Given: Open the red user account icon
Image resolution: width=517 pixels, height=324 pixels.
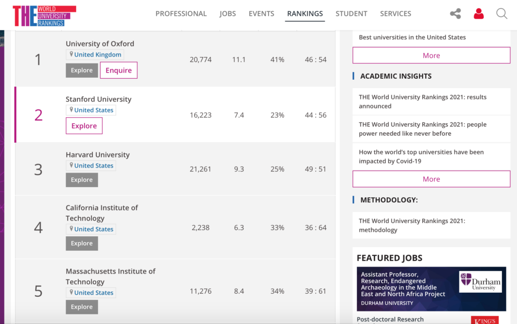Looking at the screenshot, I should (x=479, y=14).
